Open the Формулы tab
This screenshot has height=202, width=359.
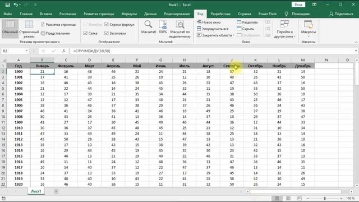pos(129,13)
